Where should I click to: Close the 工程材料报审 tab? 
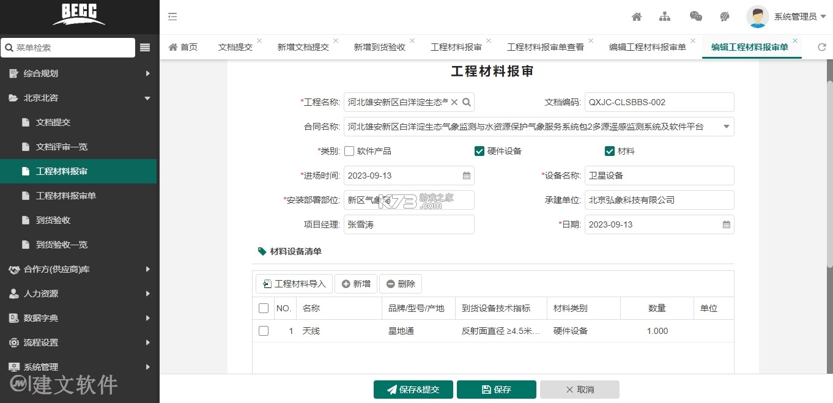point(489,41)
